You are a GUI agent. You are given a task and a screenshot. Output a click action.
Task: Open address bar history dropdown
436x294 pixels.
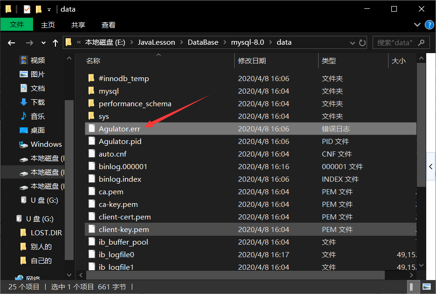click(x=353, y=43)
